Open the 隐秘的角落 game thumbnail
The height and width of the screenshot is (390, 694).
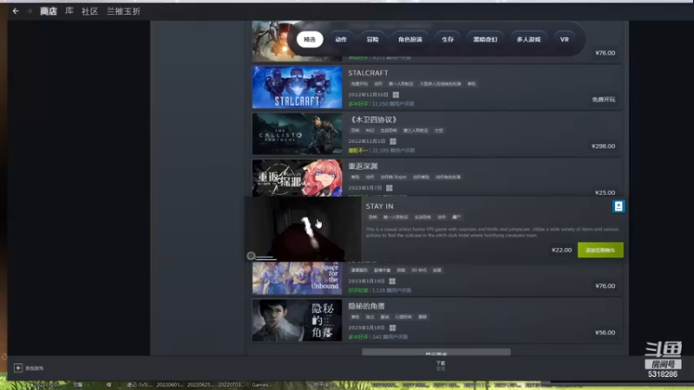297,320
